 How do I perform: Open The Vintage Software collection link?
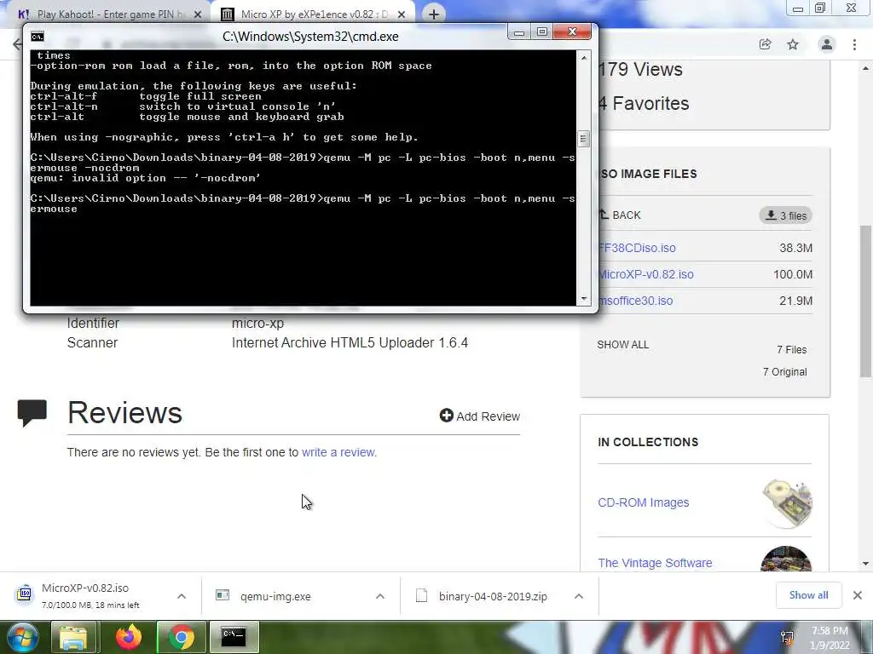click(656, 563)
